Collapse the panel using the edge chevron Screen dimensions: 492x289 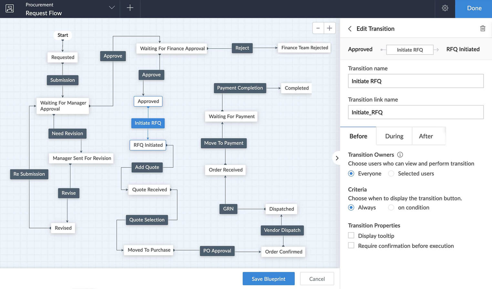click(337, 158)
